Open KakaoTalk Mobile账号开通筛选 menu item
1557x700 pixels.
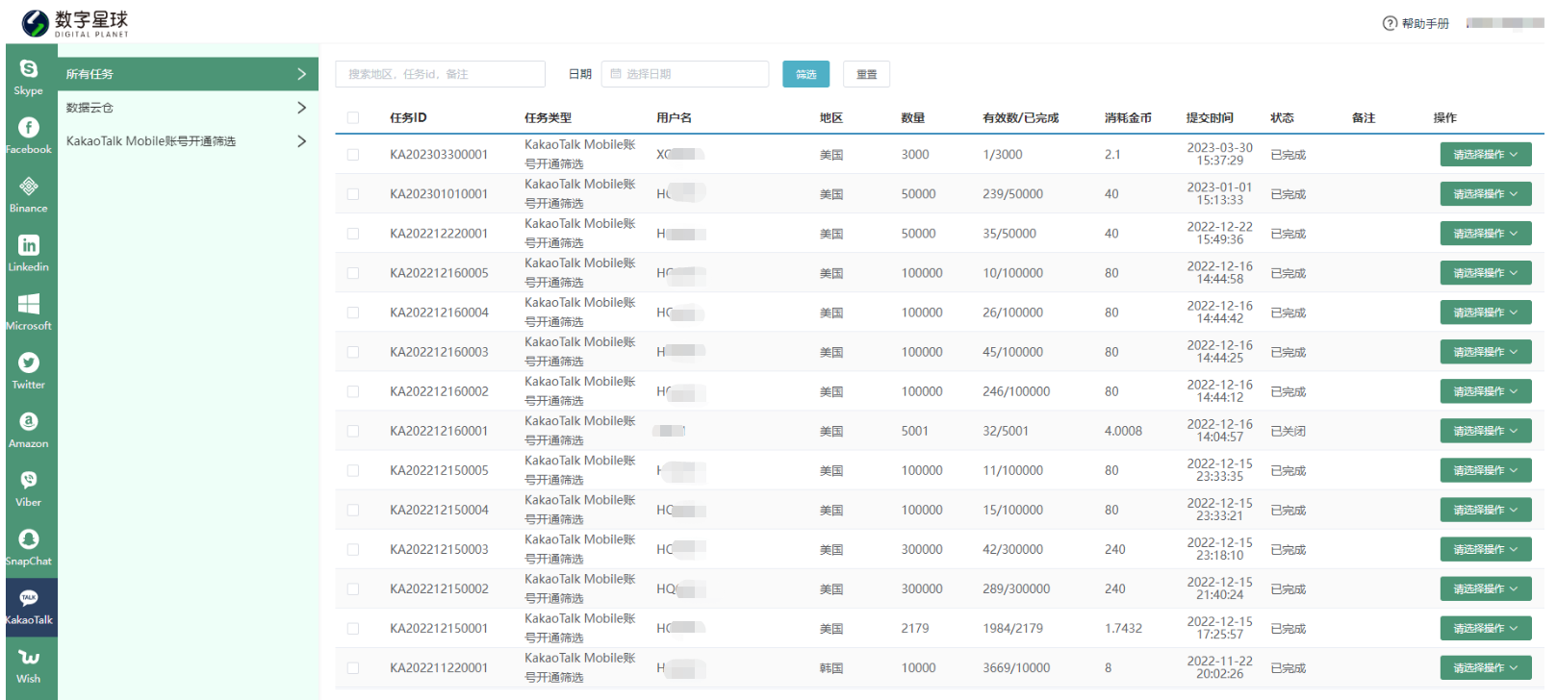[x=188, y=141]
